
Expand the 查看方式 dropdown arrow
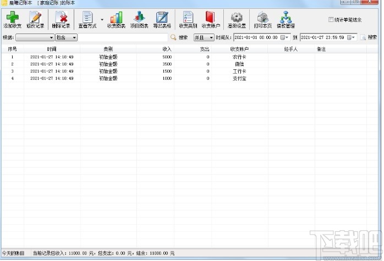(x=102, y=20)
